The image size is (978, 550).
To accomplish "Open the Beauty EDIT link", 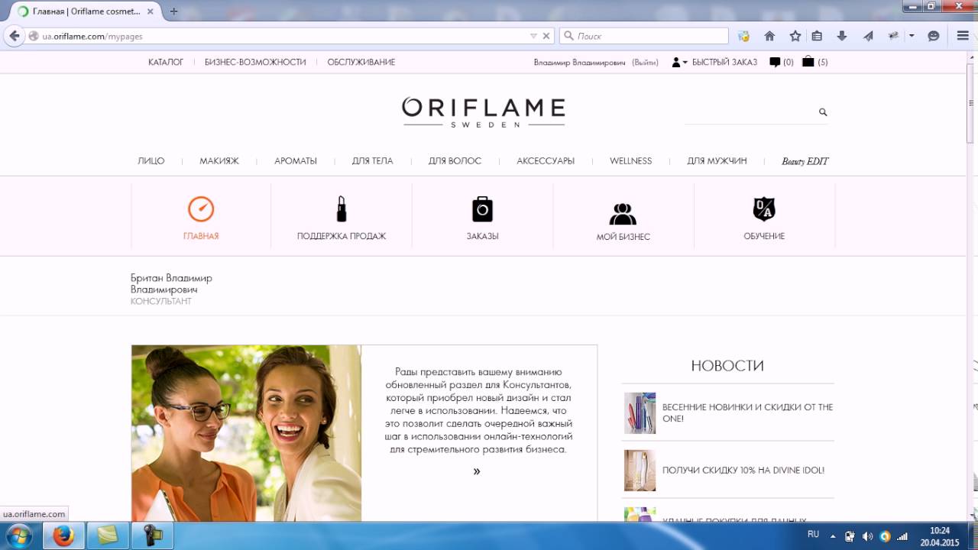I will 805,161.
